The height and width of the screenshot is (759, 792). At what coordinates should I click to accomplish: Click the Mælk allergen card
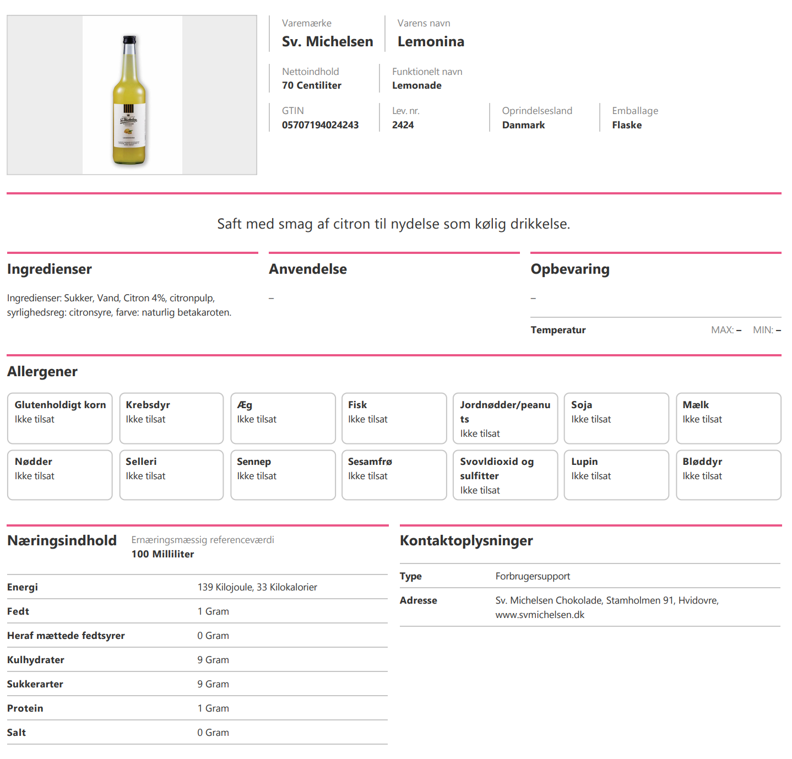pos(728,418)
